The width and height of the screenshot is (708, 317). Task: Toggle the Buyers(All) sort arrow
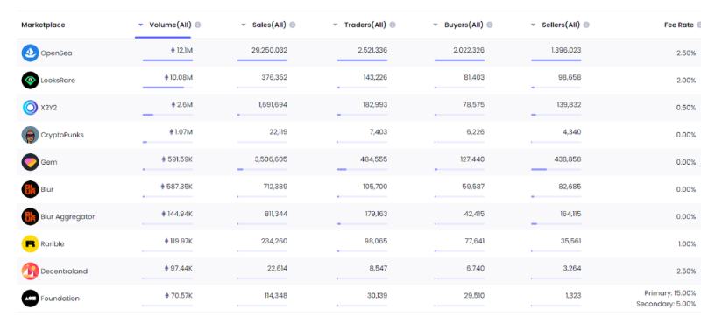[435, 25]
